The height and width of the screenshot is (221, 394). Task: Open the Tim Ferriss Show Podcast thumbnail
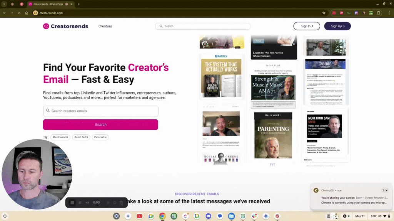[x=274, y=46]
